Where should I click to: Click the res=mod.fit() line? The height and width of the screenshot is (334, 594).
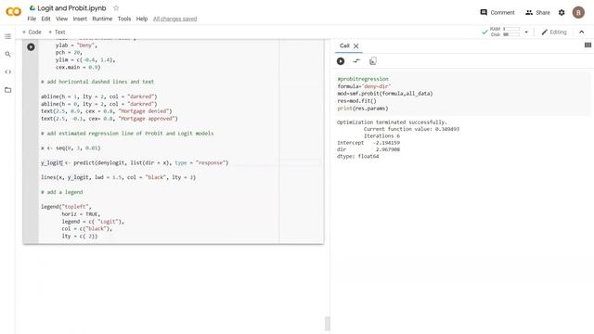click(x=356, y=101)
